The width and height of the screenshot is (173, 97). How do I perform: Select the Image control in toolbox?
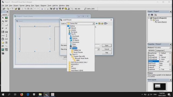pyautogui.click(x=3, y=50)
